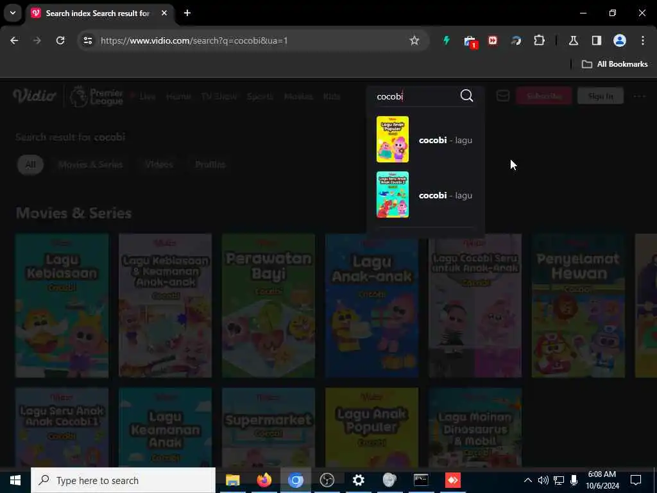Image resolution: width=657 pixels, height=493 pixels.
Task: Open the Vidio inbox icon
Action: [503, 96]
